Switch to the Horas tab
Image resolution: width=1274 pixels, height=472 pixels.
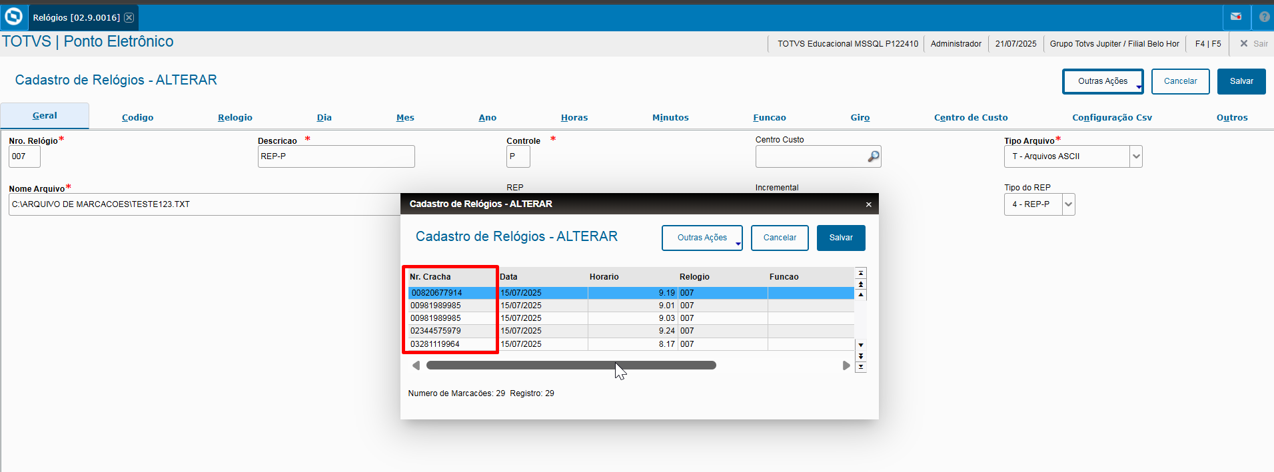click(x=574, y=117)
